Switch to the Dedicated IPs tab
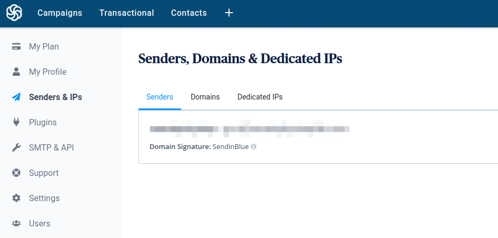The image size is (498, 238). coord(260,97)
